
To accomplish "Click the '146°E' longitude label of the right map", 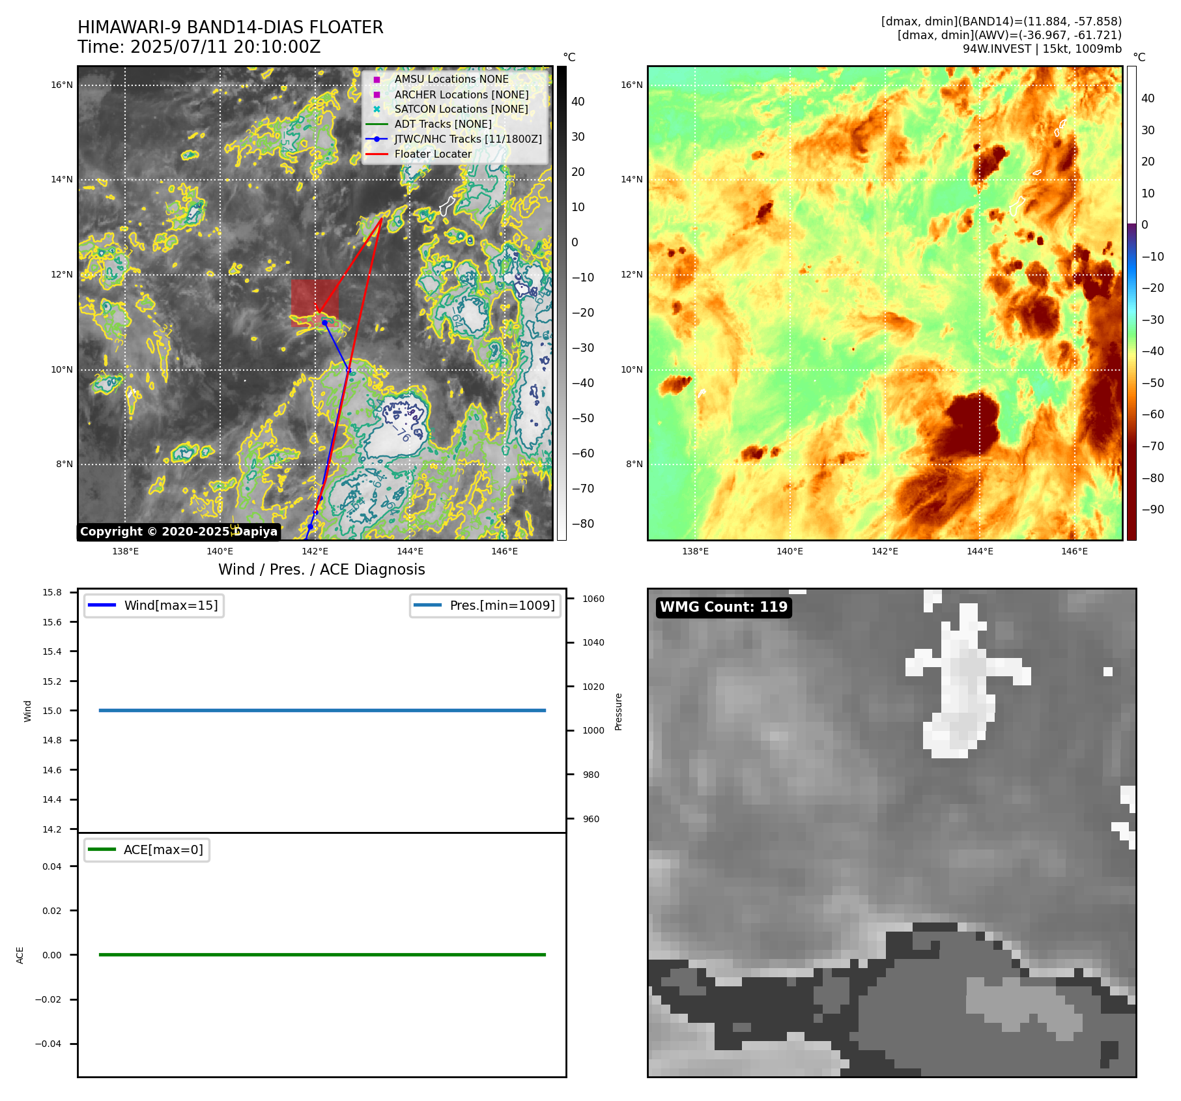I will (1074, 551).
